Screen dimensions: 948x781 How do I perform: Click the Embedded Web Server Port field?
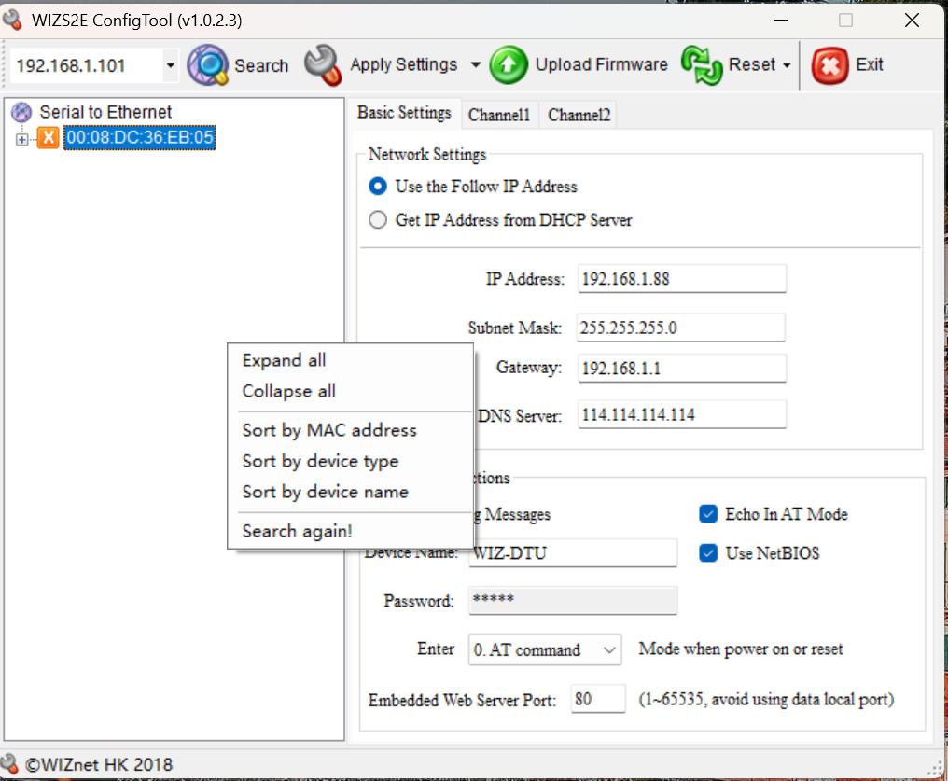pyautogui.click(x=596, y=699)
